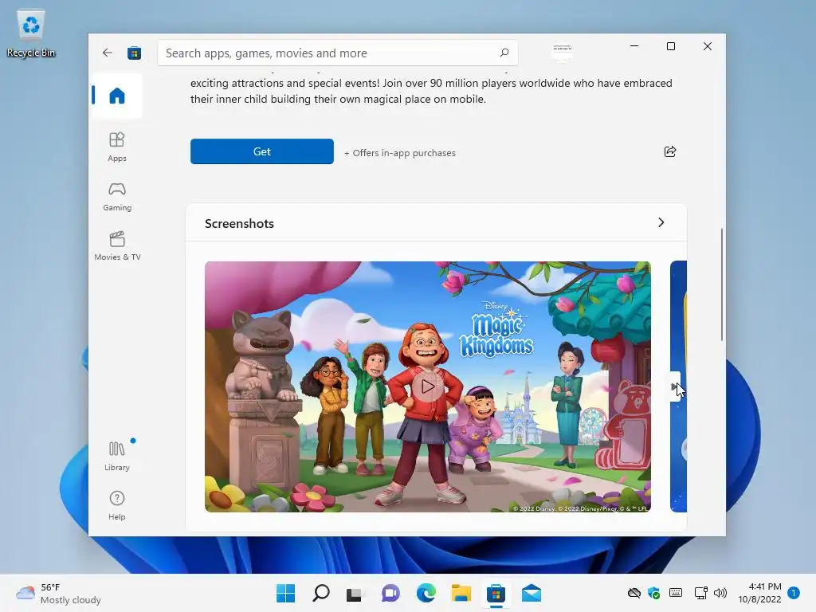Show next screenshot with right arrow

(x=674, y=386)
